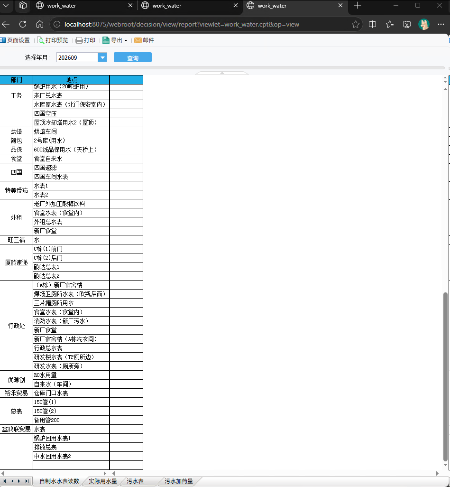Viewport: 450px width, 487px height.
Task: Jump to the last sheet tab
Action: (x=27, y=481)
